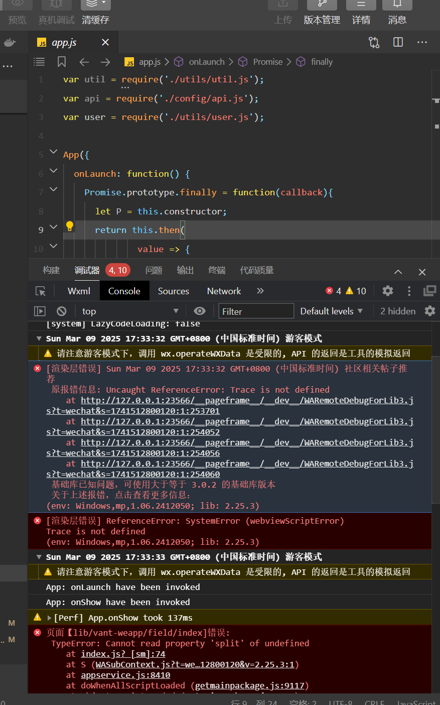Close the app.js editor tab
This screenshot has height=705, width=440.
tap(105, 42)
